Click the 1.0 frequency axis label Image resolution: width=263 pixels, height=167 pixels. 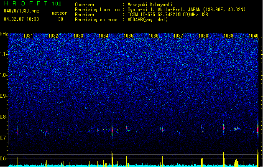pos(4,75)
